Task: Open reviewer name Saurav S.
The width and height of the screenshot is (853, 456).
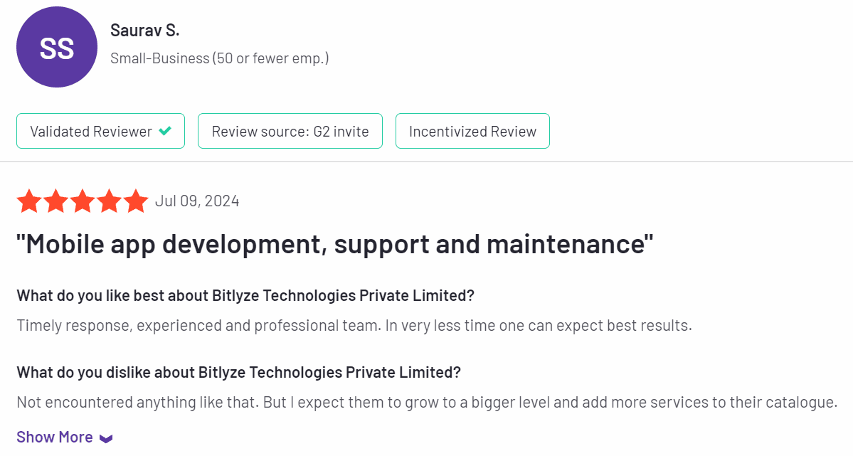Action: (145, 31)
